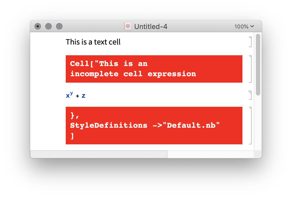Click the variable z in the formula

(x=84, y=96)
